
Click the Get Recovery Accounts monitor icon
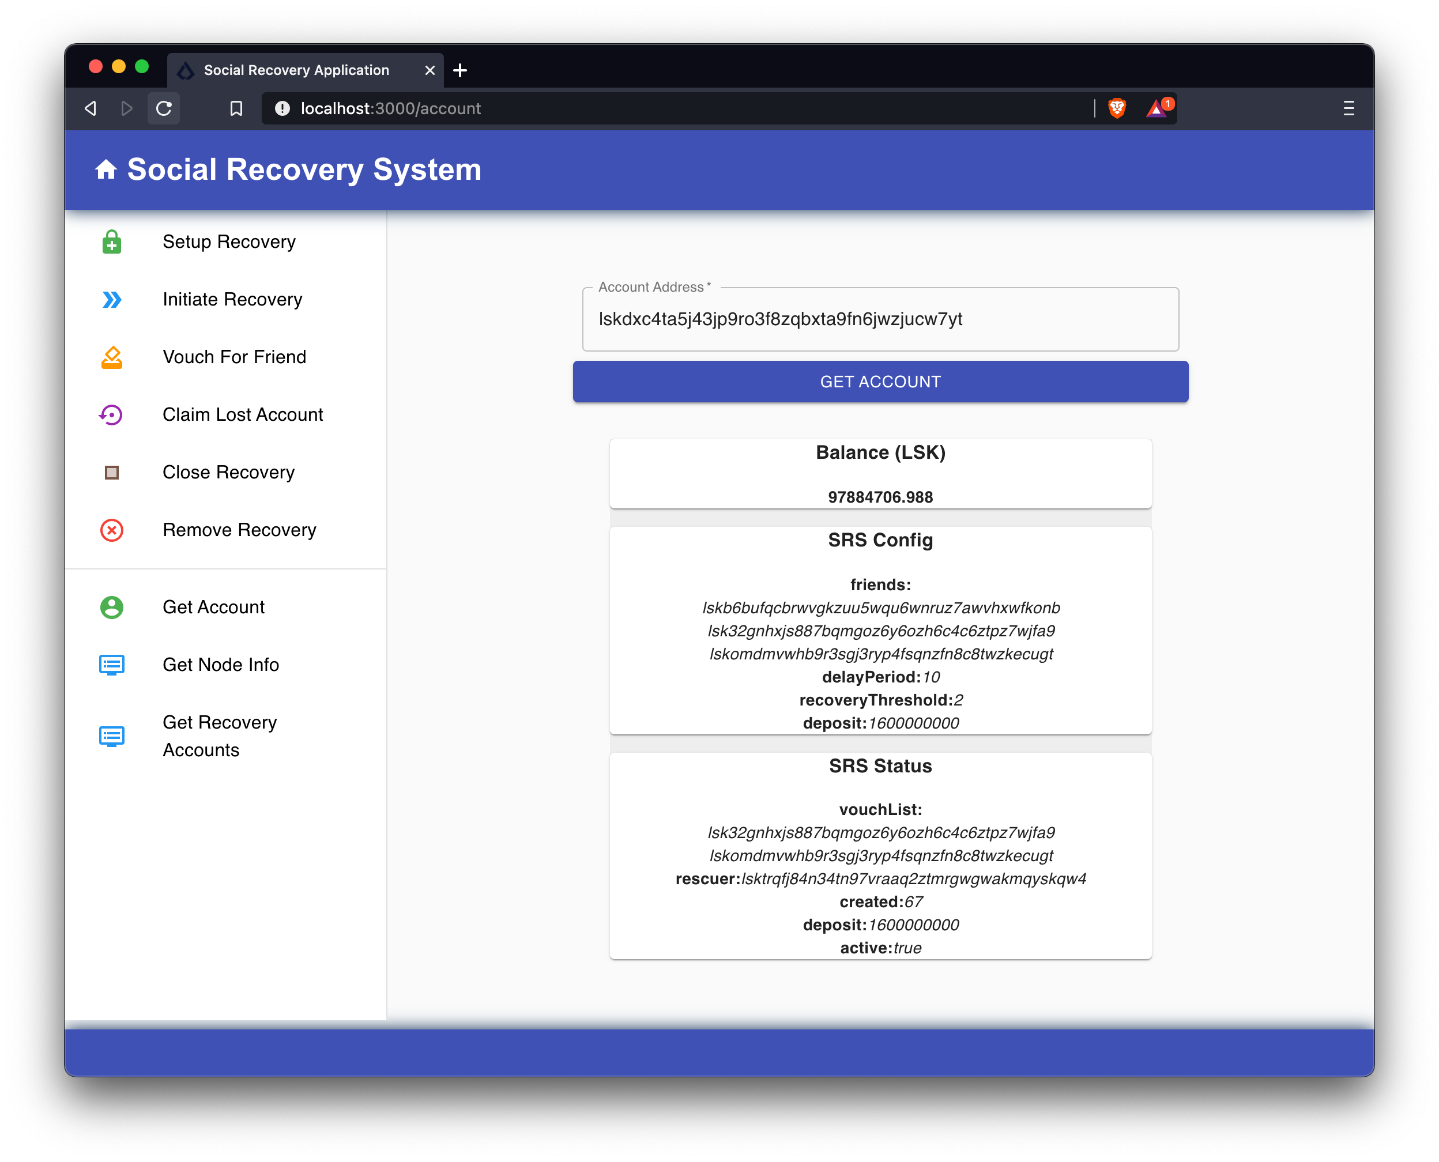coord(112,736)
